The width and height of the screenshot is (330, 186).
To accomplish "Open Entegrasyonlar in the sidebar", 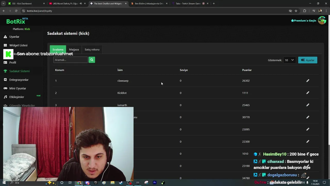I will coord(19,80).
